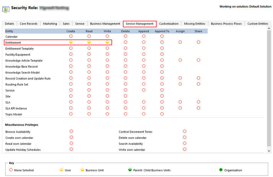Viewport: 273px width, 177px height.
Task: Toggle the Write privilege for Topic Model
Action: (107, 114)
